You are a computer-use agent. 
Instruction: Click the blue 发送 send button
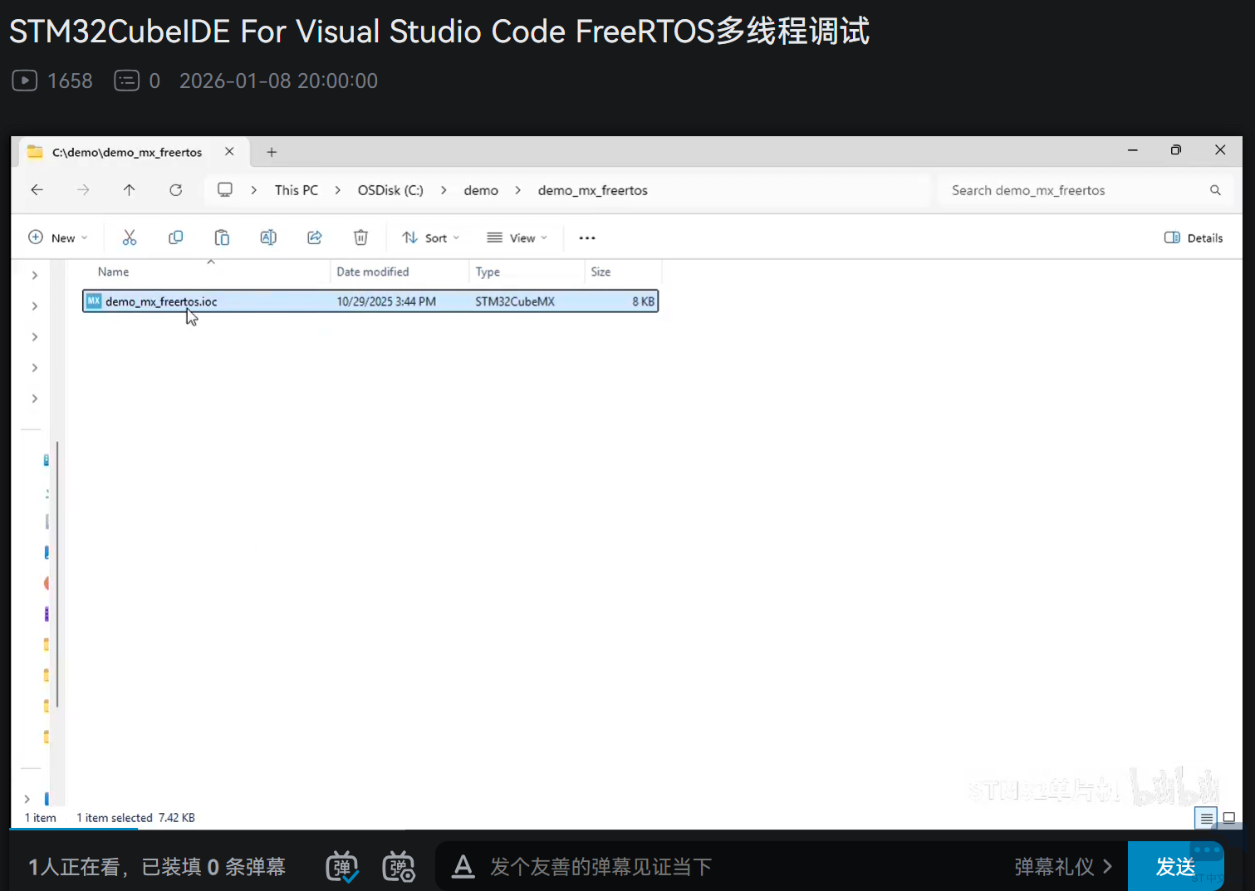click(x=1175, y=867)
